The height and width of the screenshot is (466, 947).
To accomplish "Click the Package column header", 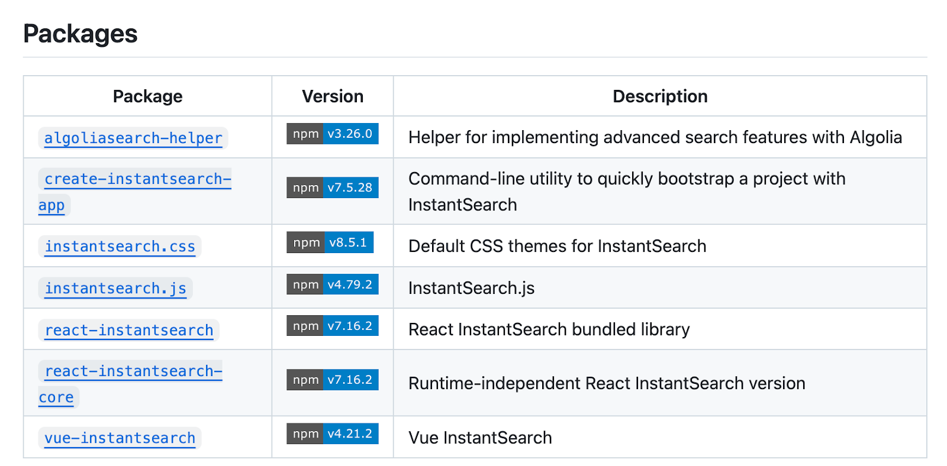I will point(147,96).
